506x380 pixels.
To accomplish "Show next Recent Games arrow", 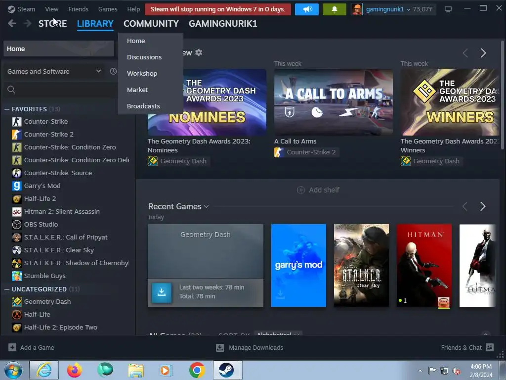I will pos(483,206).
